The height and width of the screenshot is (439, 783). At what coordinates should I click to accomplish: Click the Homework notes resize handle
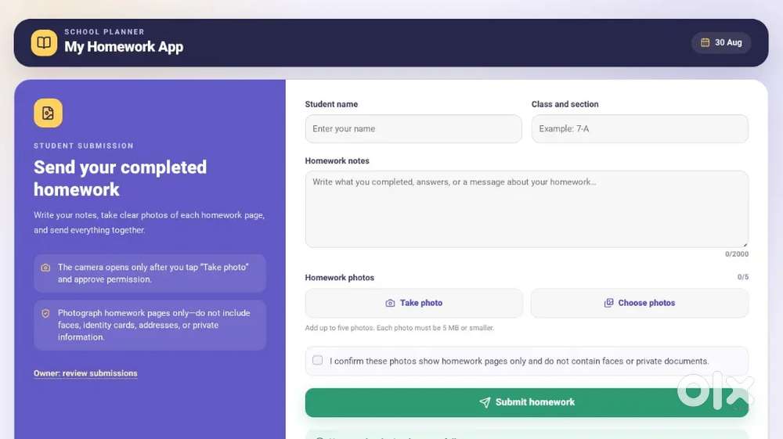pos(745,244)
